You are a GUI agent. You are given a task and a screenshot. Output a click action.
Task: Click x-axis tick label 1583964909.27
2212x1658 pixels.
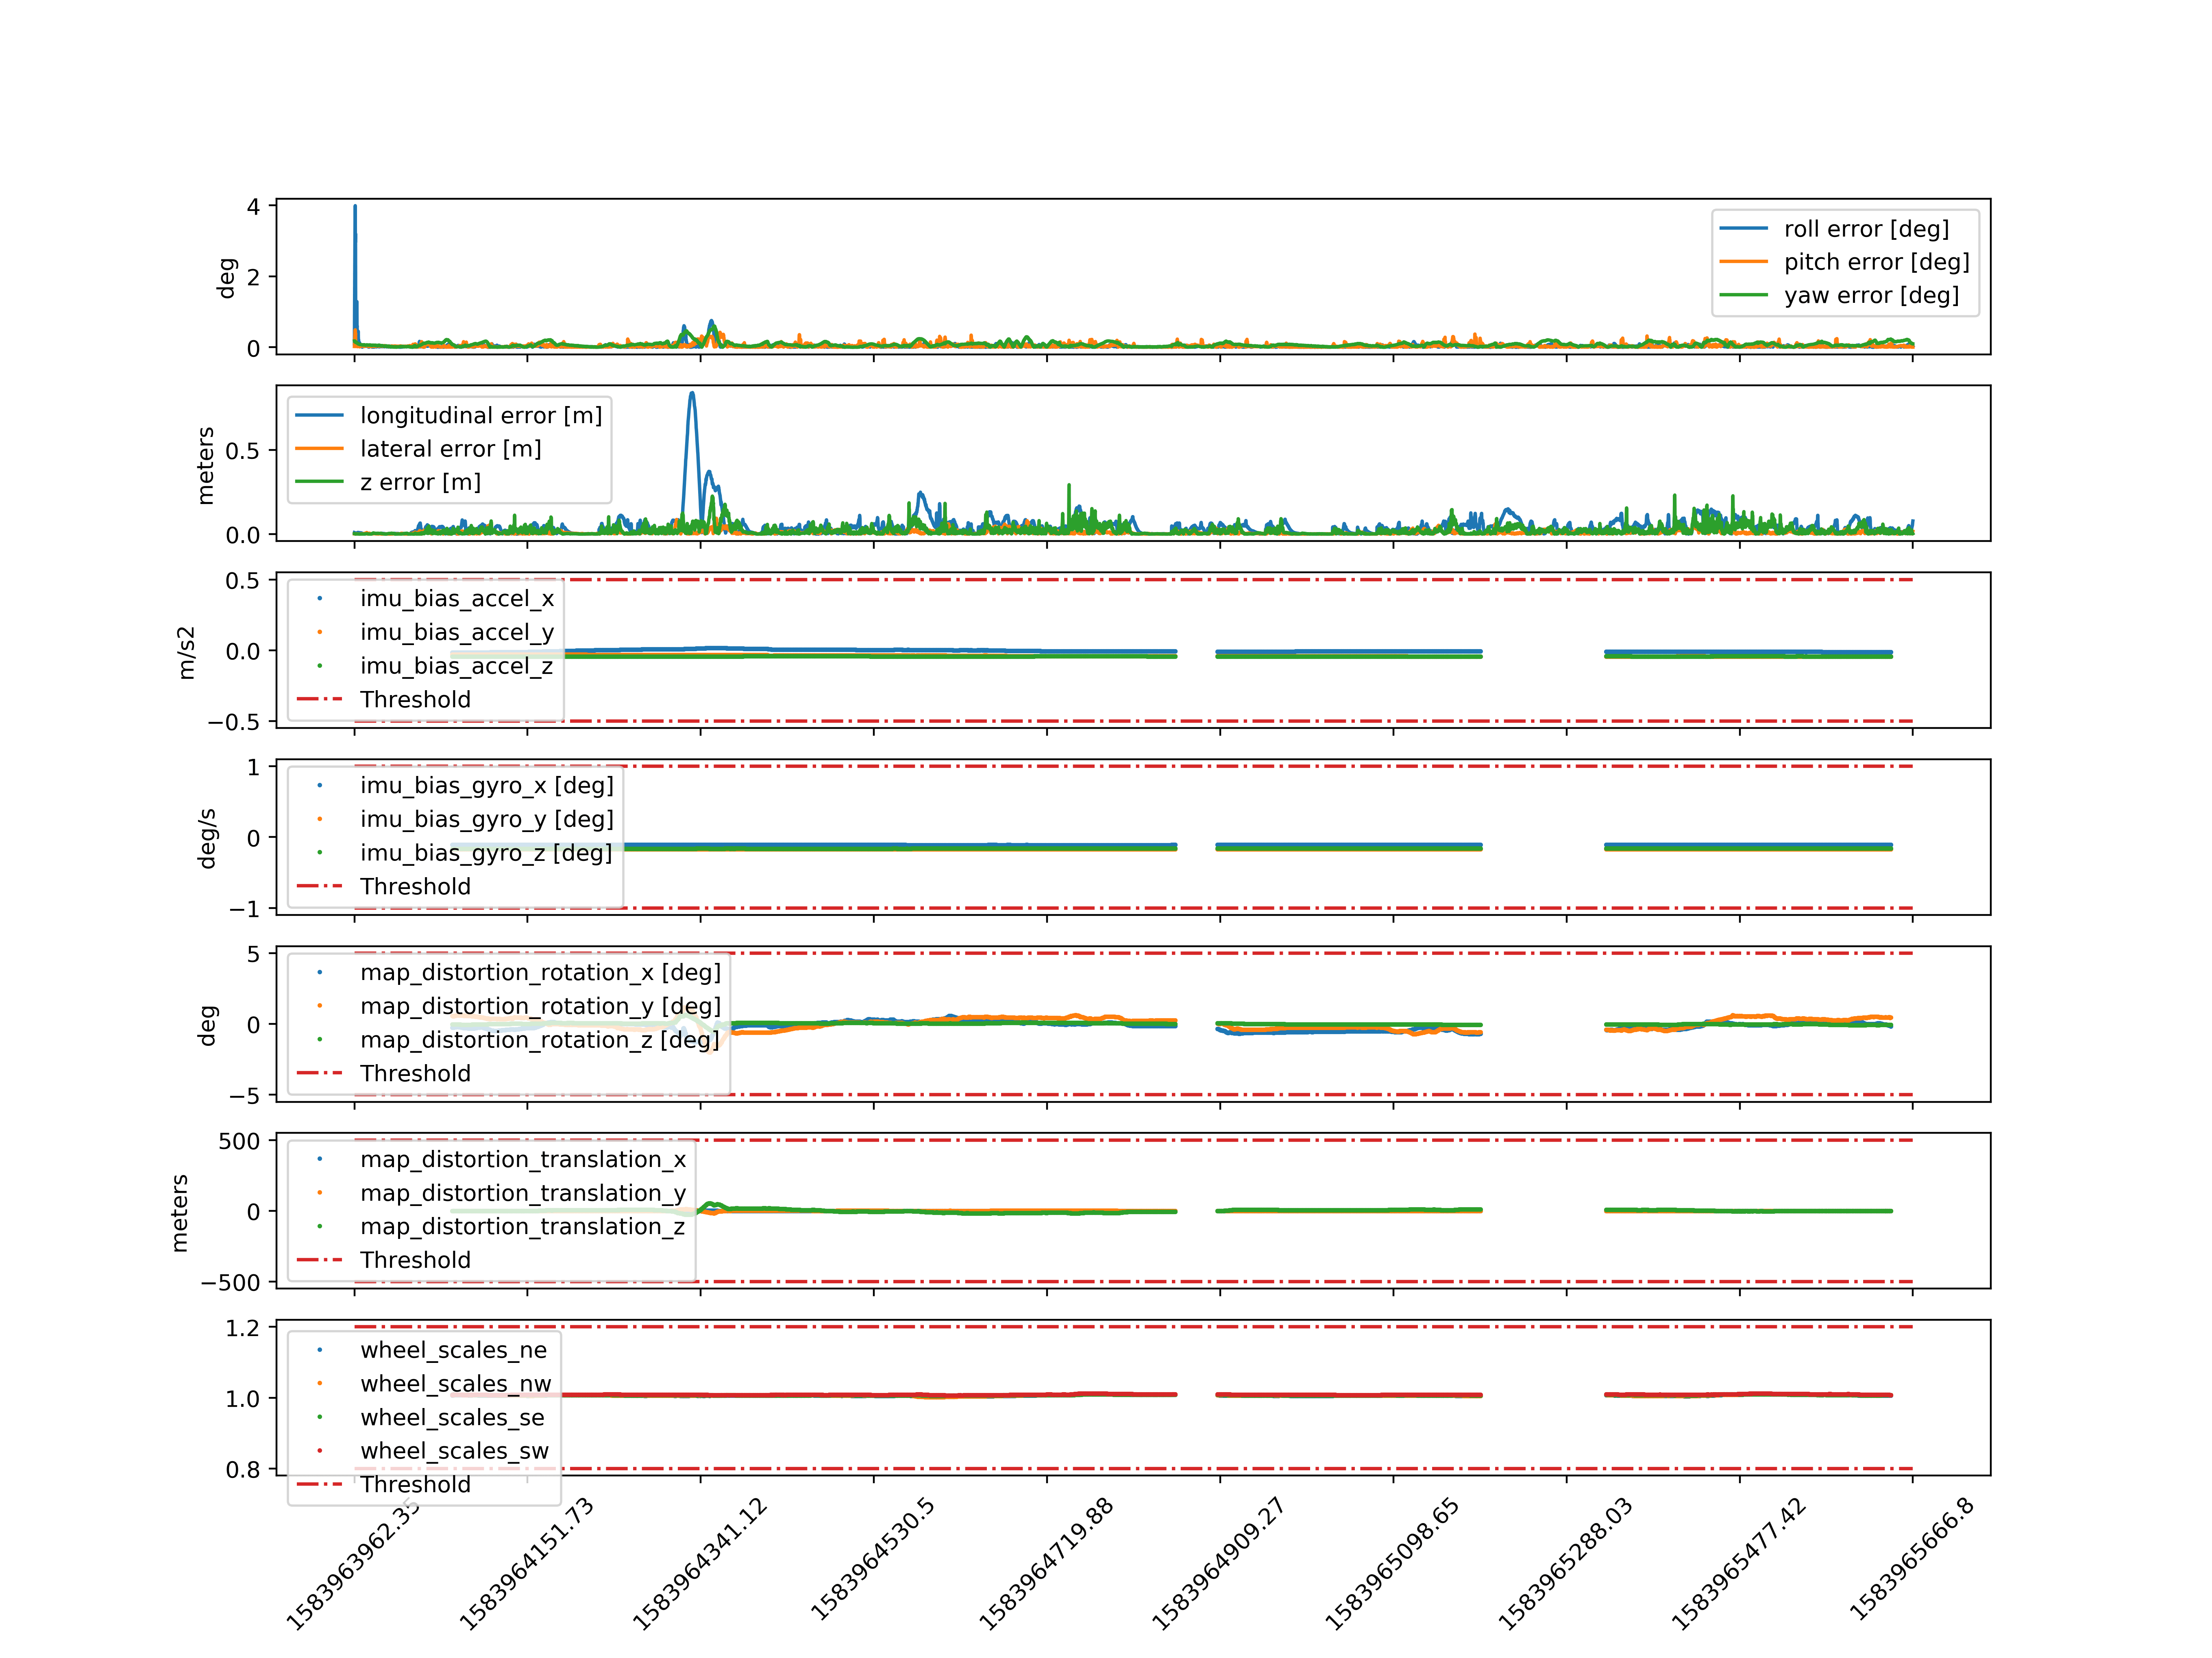pyautogui.click(x=1219, y=1564)
